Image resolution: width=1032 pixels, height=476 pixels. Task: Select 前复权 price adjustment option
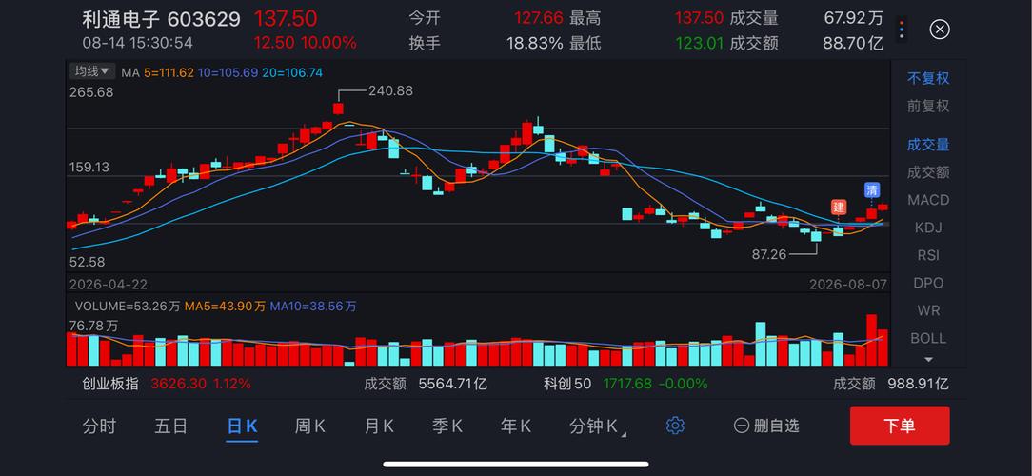point(928,106)
